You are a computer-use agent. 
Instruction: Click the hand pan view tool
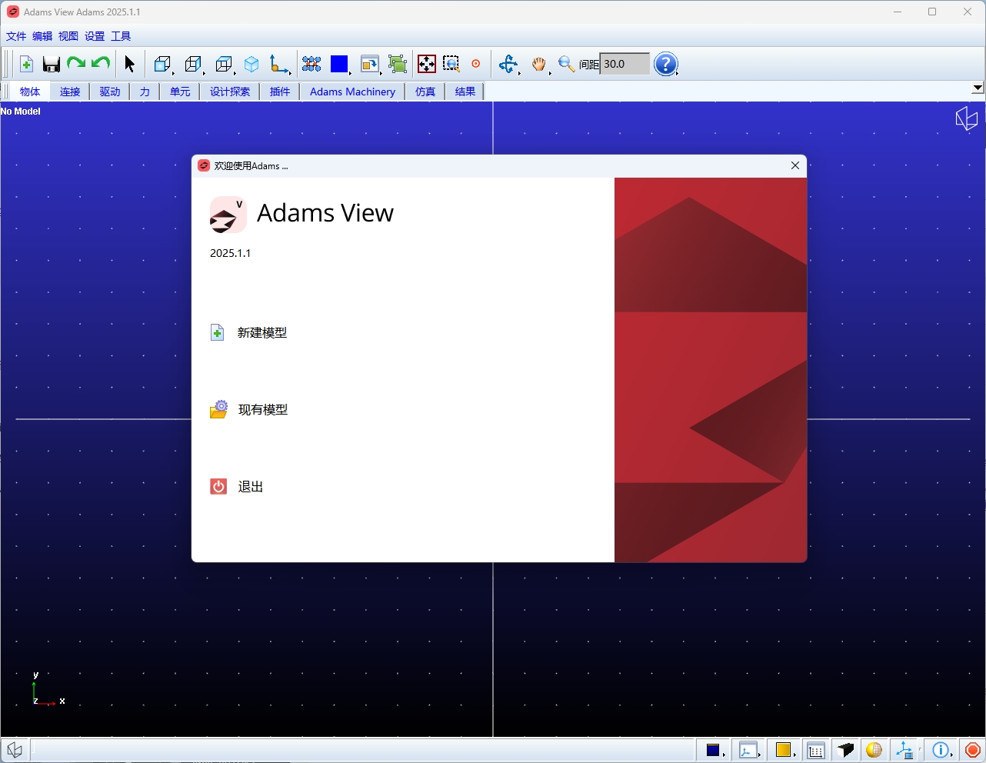(538, 65)
